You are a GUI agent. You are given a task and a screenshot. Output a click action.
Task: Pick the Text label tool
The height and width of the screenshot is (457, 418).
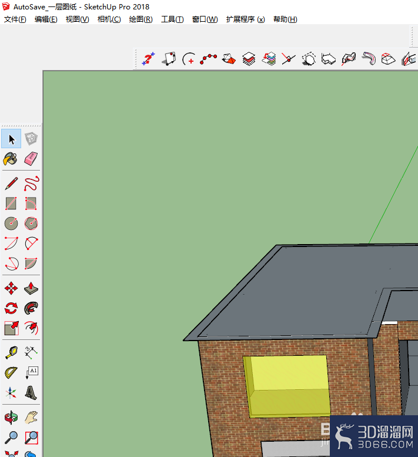click(x=32, y=373)
